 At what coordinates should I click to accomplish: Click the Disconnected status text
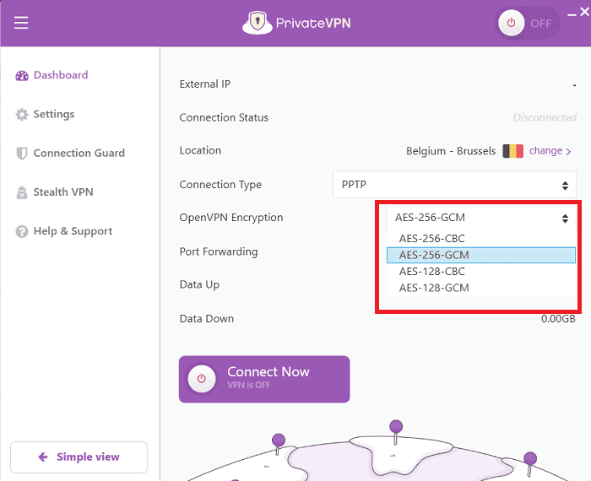pos(545,117)
